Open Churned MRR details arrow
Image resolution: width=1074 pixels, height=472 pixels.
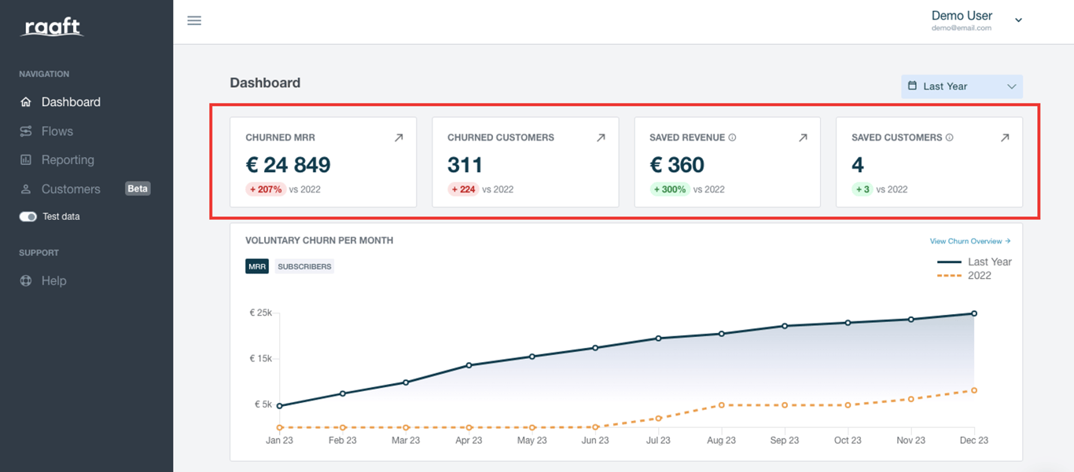[399, 137]
